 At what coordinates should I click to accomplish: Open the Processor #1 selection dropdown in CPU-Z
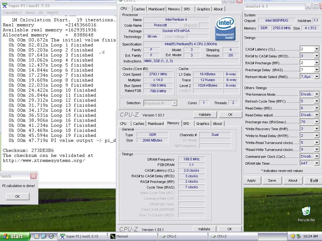[175, 103]
